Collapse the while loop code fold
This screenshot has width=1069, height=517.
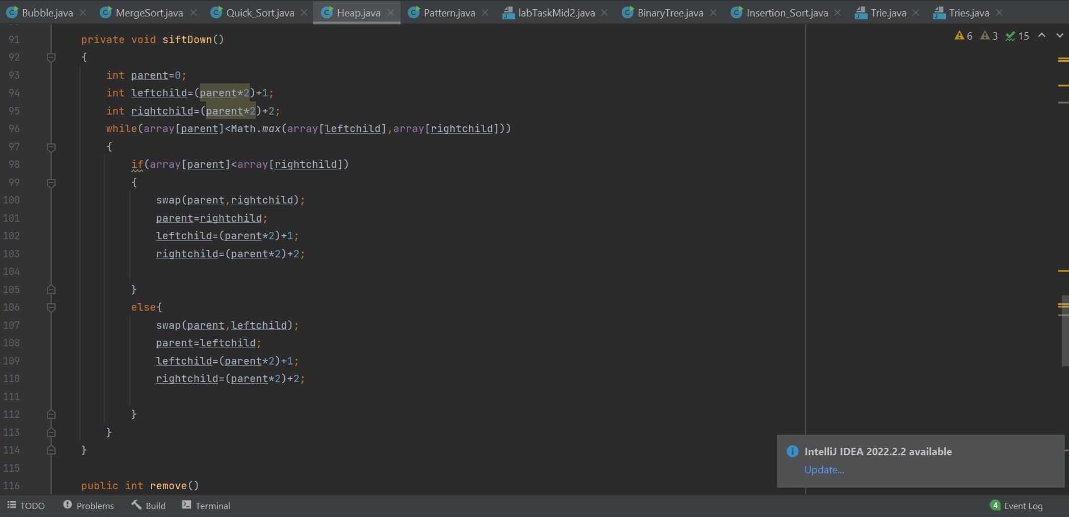50,146
